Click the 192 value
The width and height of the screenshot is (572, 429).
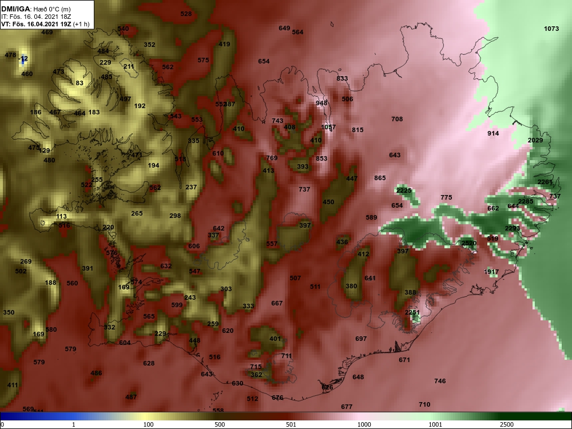(x=140, y=106)
